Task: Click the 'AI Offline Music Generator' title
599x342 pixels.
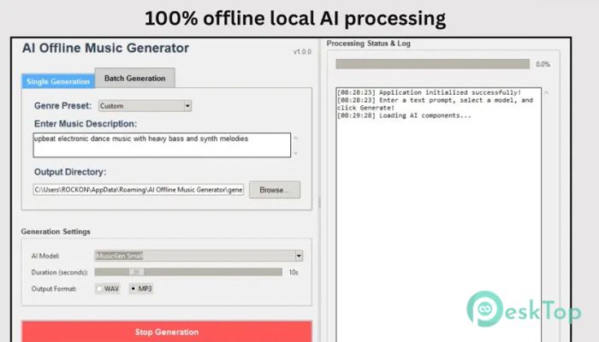Action: 105,48
